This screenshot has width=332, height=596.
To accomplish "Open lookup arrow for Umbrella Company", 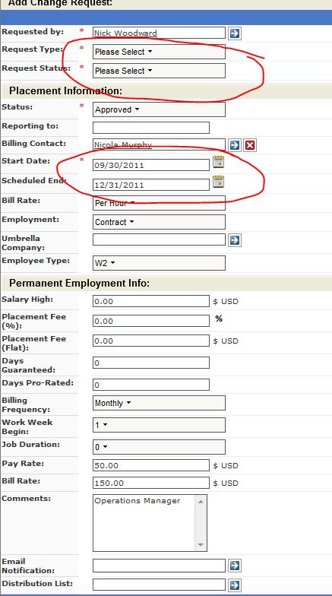I will (235, 240).
